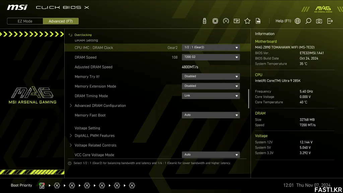This screenshot has height=193, width=343.
Task: Select the Memory Fast Boot label
Action: tap(90, 115)
